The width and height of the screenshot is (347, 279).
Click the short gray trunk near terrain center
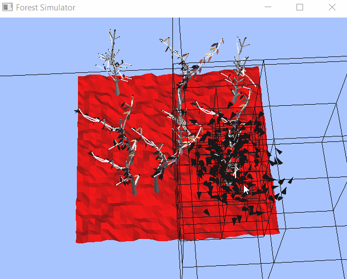[x=158, y=184]
